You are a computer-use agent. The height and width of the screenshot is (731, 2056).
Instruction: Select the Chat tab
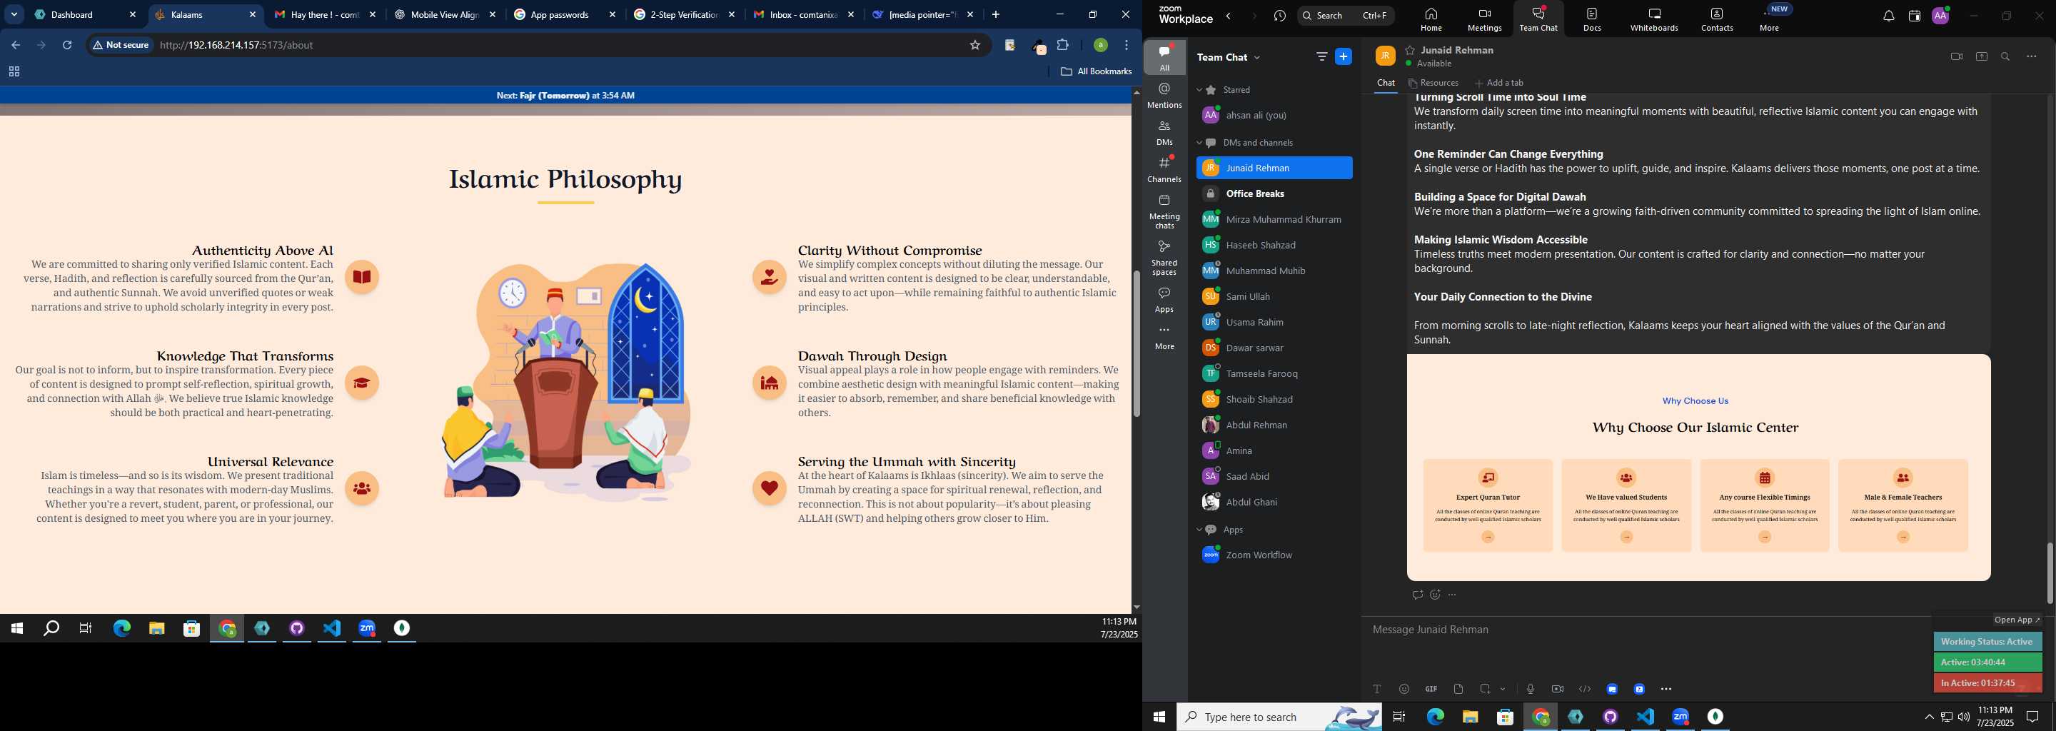[1386, 83]
